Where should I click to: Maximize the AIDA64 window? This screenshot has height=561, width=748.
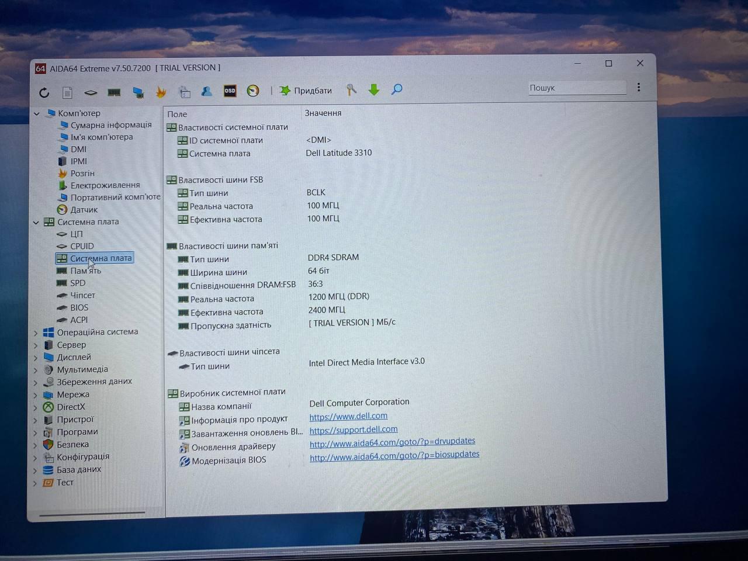[608, 63]
